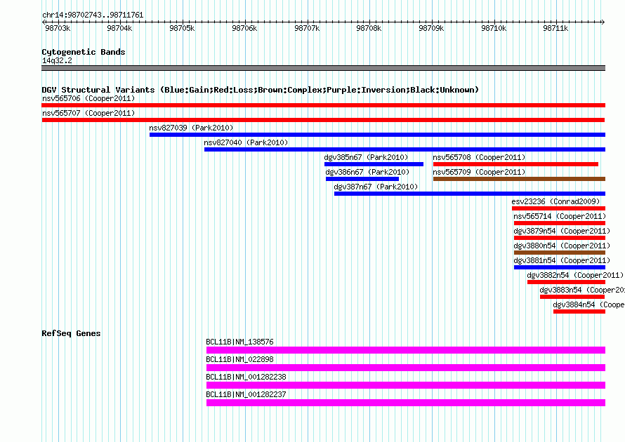Screen dimensions: 625x442
Task: Open the BCL11B NM_001282238 gene bar
Action: [406, 385]
